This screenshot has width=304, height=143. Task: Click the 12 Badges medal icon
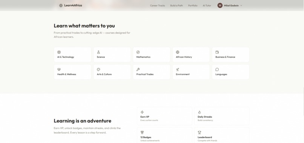[142, 132]
